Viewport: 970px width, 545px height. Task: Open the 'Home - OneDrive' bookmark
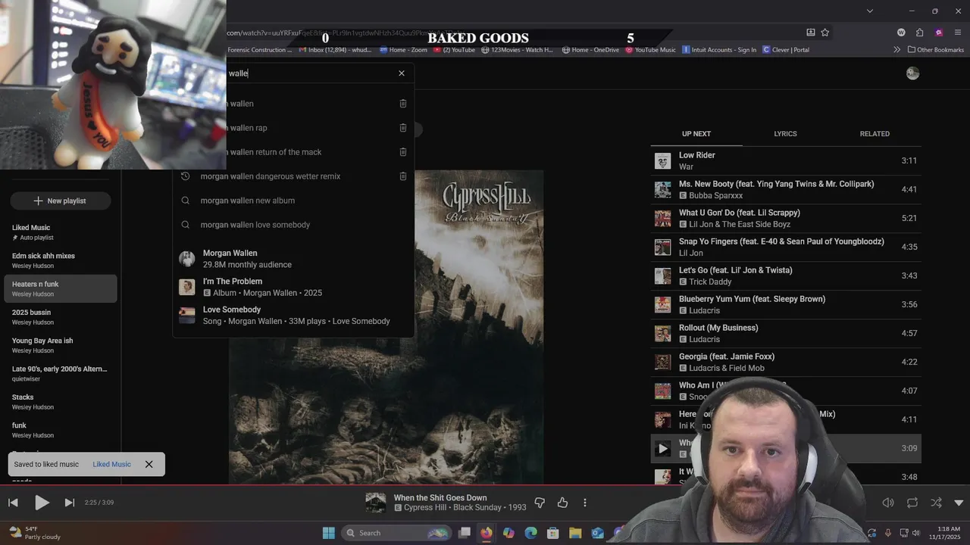click(x=590, y=50)
